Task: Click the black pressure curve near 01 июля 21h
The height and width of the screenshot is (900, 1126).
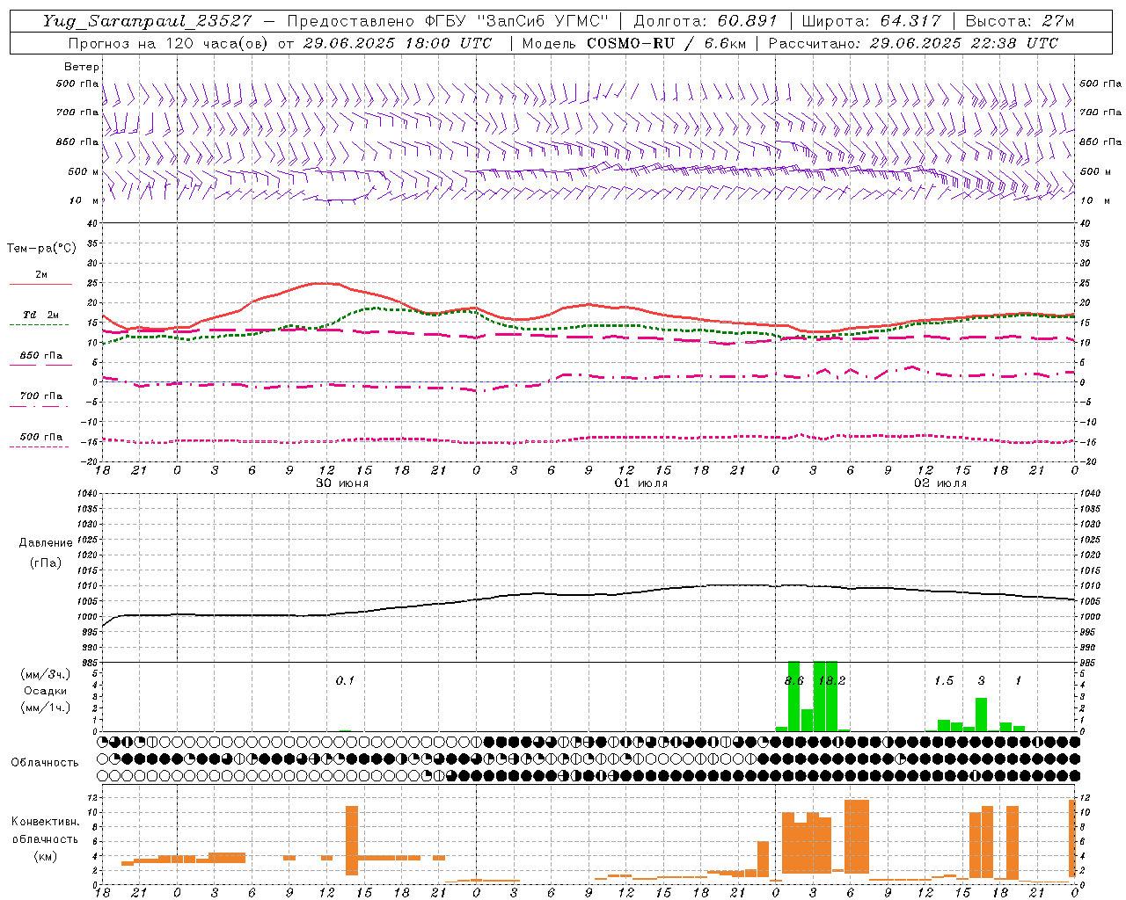Action: point(738,584)
